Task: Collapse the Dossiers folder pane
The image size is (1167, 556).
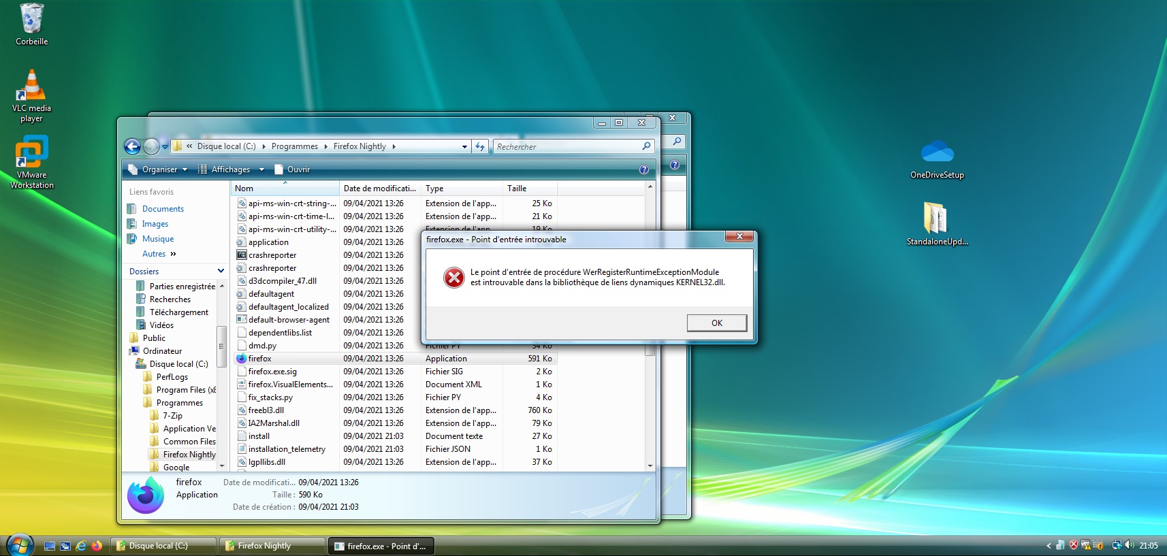Action: pos(221,272)
